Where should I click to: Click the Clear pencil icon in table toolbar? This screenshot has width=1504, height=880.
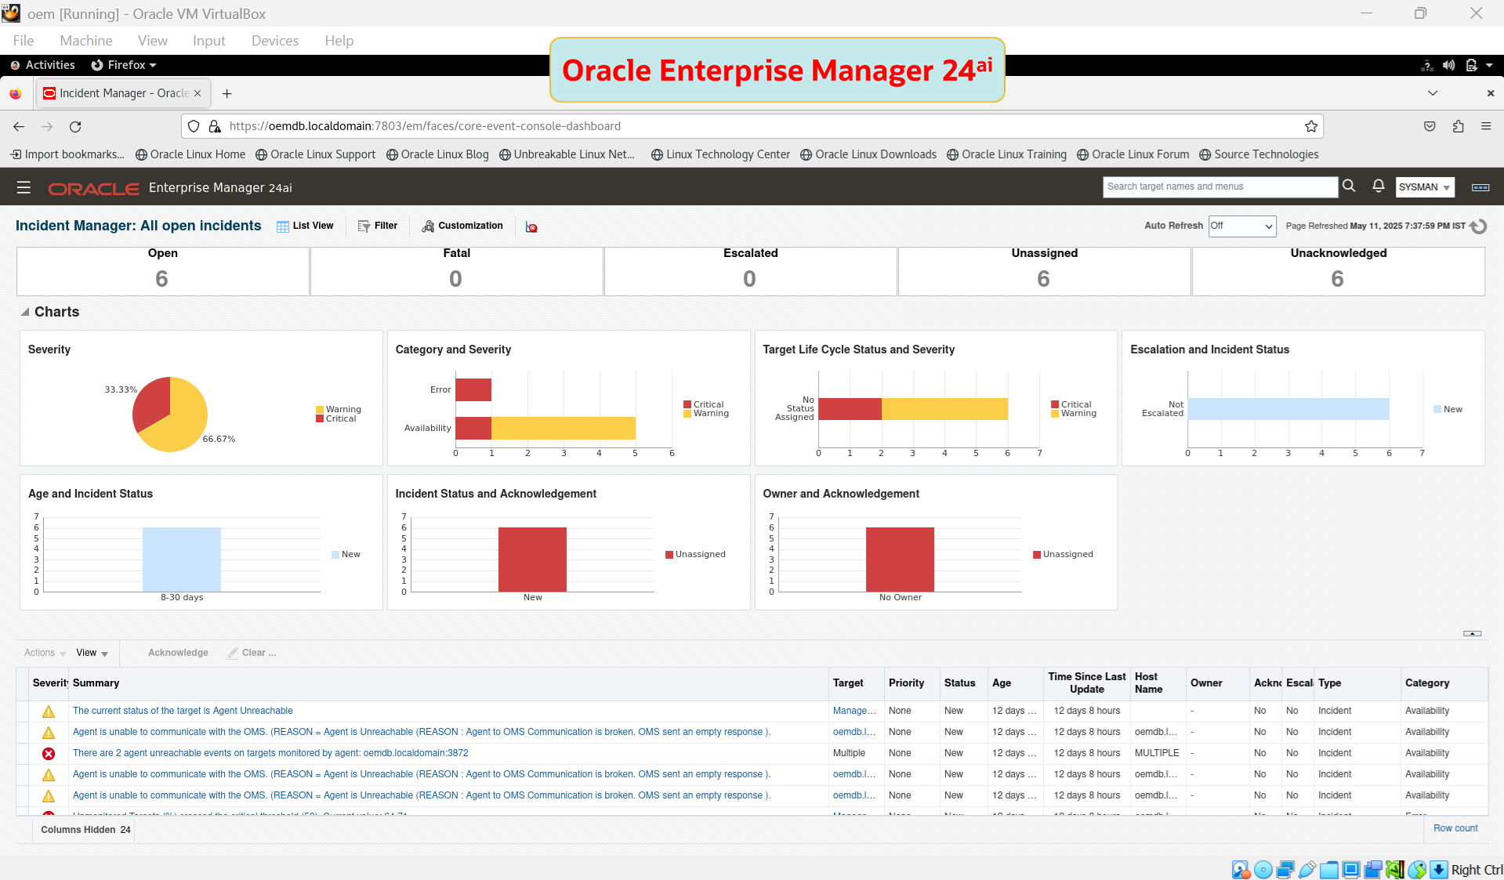(232, 653)
